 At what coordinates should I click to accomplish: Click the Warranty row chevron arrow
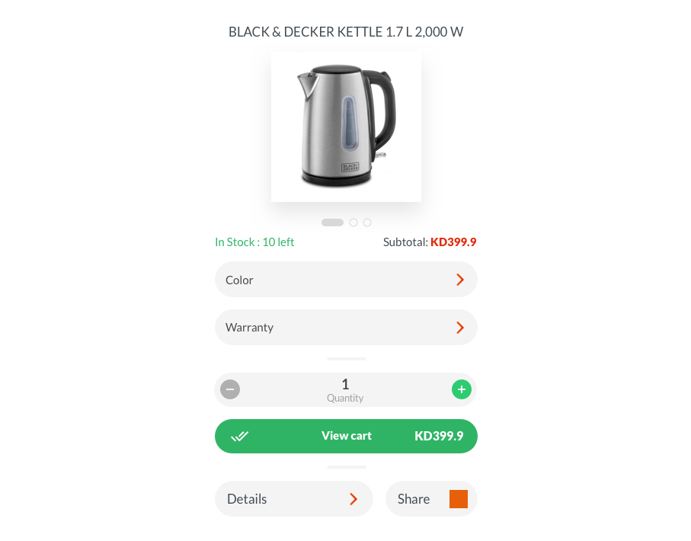click(x=460, y=328)
